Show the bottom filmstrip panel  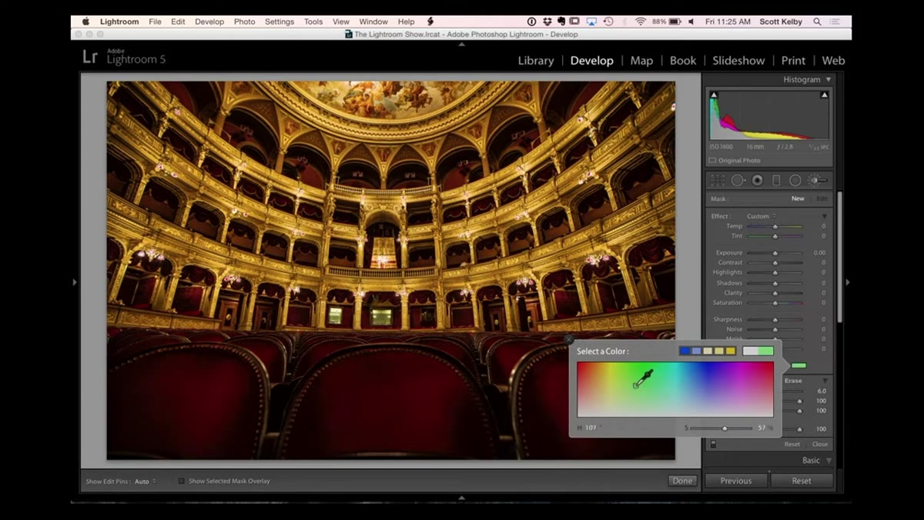click(462, 498)
